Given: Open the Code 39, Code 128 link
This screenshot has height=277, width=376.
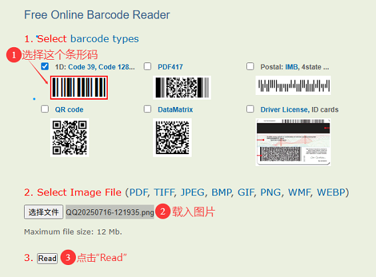Looking at the screenshot, I should point(101,67).
